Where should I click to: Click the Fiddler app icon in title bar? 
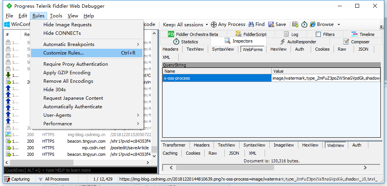[x=9, y=6]
